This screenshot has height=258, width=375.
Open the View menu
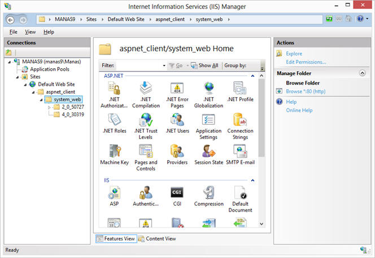point(30,32)
